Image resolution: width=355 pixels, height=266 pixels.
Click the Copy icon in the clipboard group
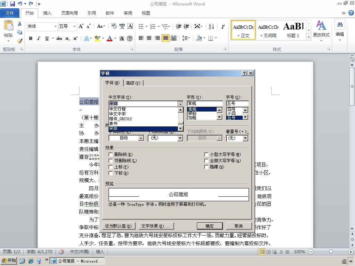(20, 32)
